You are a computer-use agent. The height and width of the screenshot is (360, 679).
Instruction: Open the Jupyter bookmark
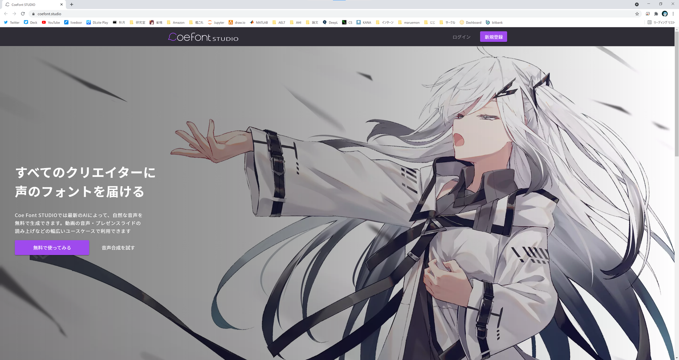click(x=216, y=22)
